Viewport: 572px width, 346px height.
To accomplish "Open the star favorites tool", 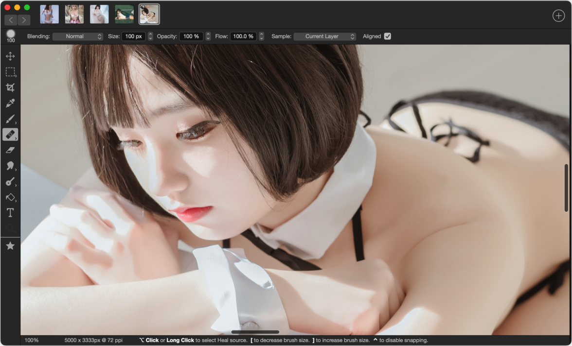I will click(10, 246).
